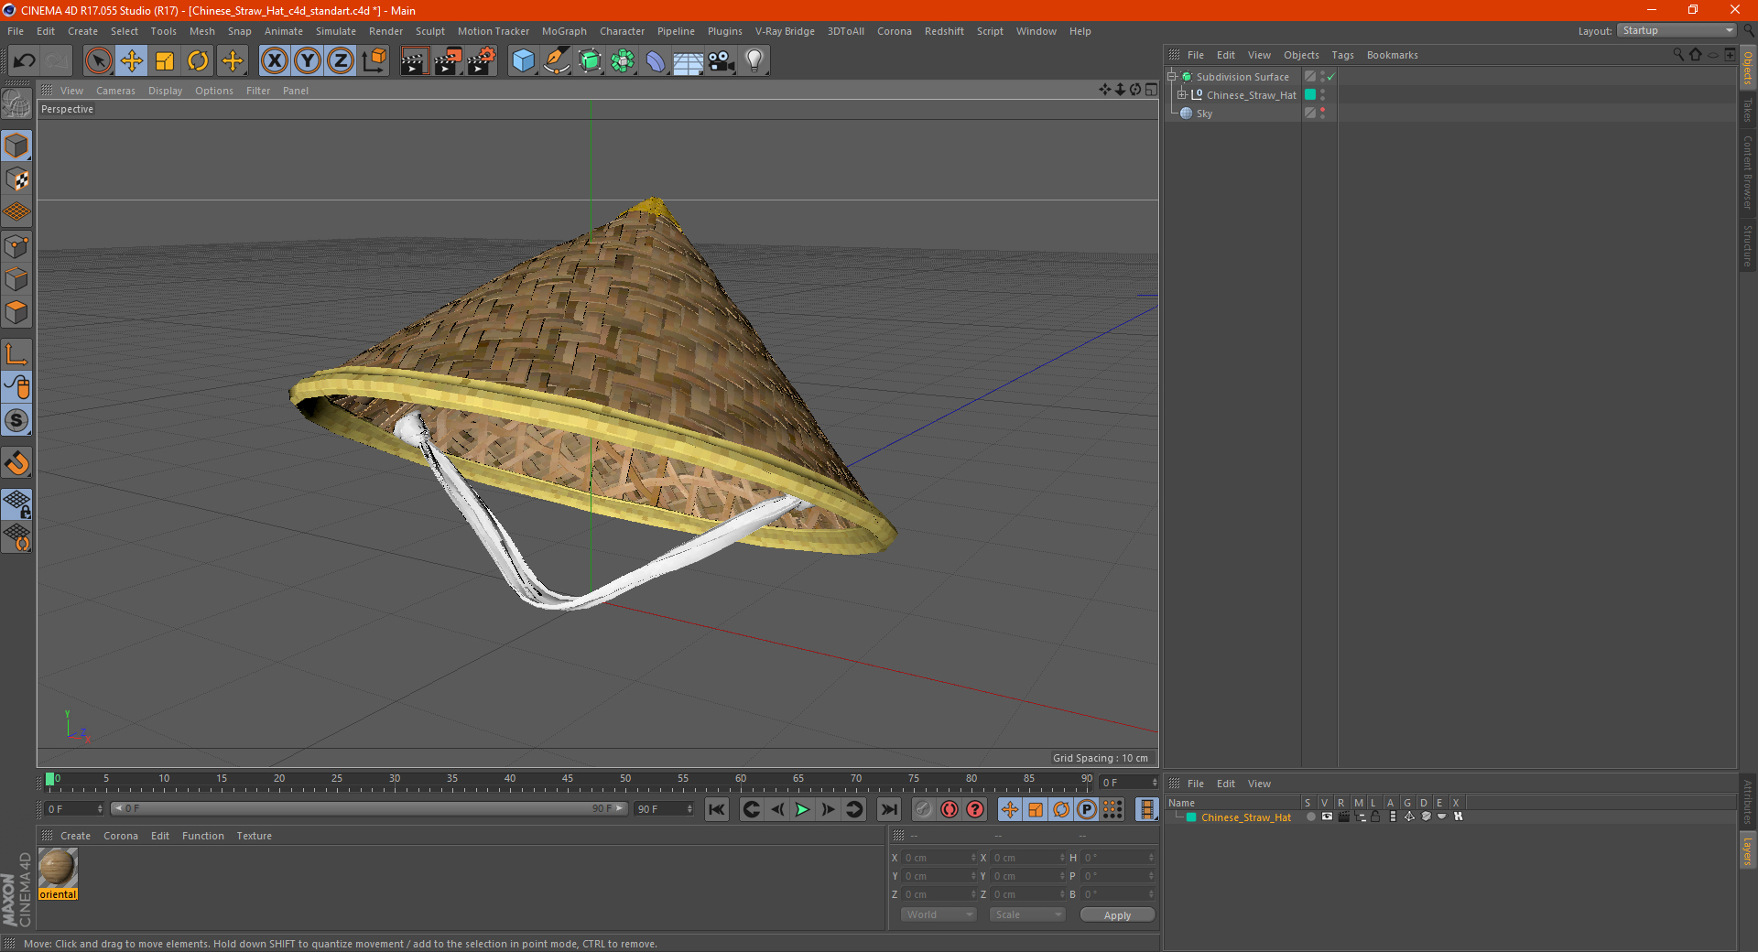
Task: Open material manager Create menu
Action: 75,836
